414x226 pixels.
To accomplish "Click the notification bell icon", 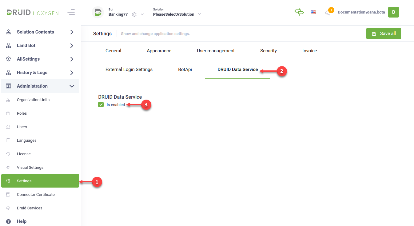I will (x=328, y=13).
